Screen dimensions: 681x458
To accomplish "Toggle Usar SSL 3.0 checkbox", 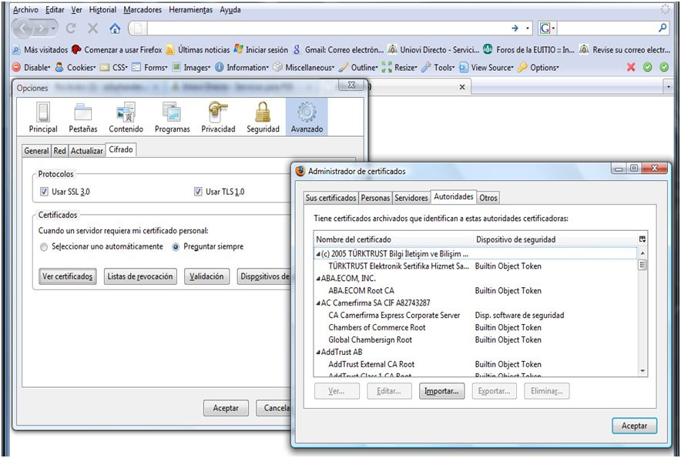I will click(x=44, y=192).
